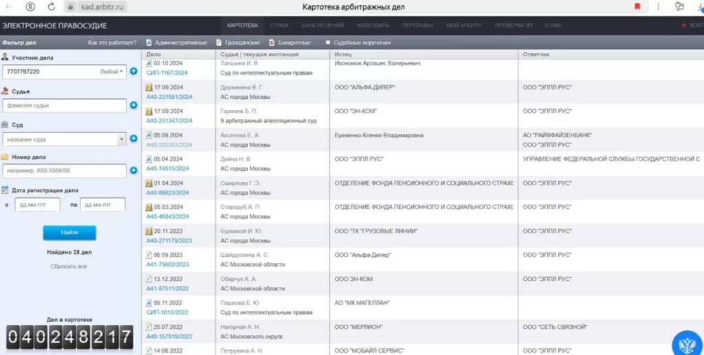Toggle the Административные case type filter
The width and height of the screenshot is (704, 355).
click(177, 43)
